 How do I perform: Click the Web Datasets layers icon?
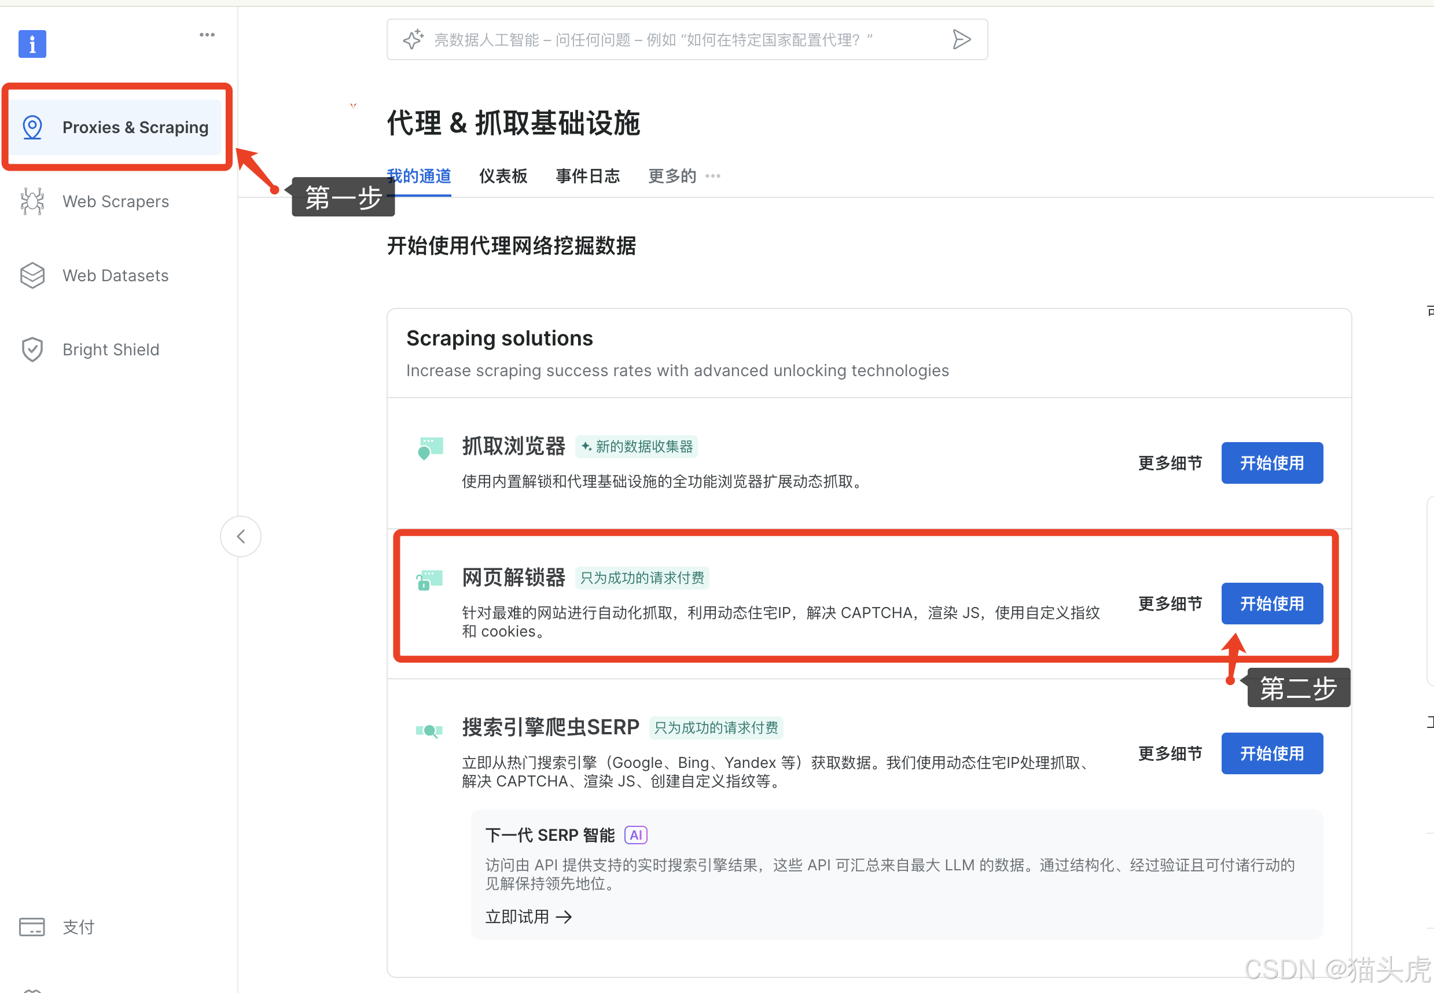32,275
